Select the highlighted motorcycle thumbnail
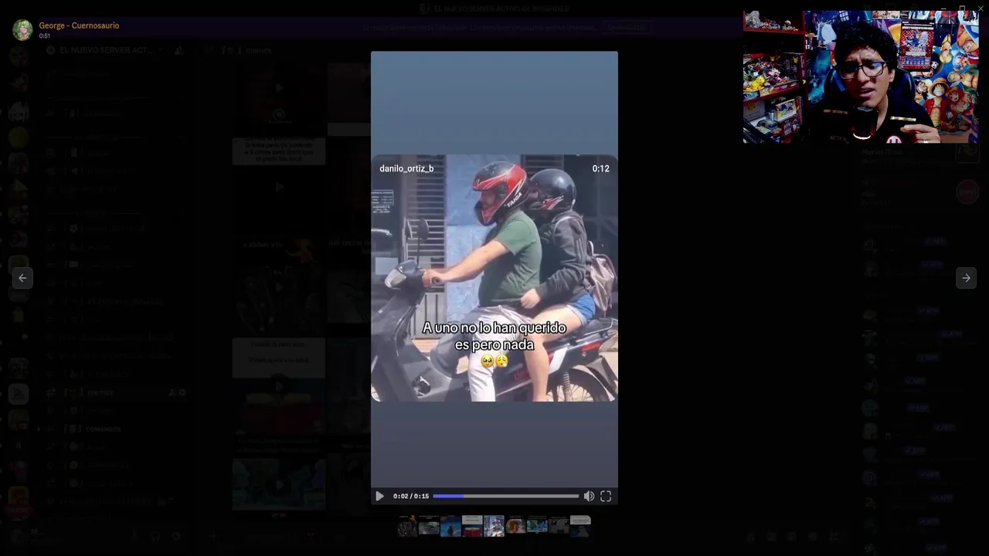The height and width of the screenshot is (556, 989). tap(494, 526)
